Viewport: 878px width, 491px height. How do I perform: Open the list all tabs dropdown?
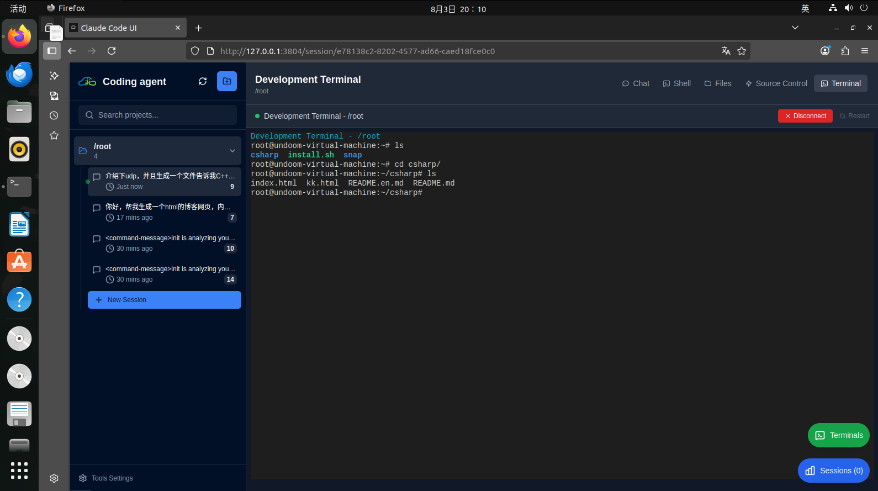pos(795,28)
